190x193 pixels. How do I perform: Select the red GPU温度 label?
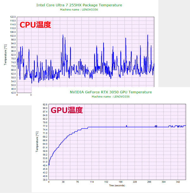67,110
